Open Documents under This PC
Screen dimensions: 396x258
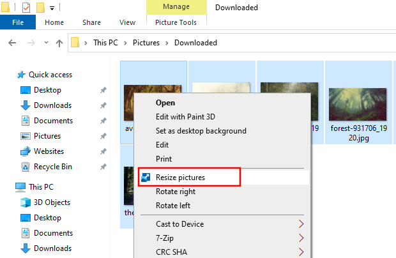point(53,233)
